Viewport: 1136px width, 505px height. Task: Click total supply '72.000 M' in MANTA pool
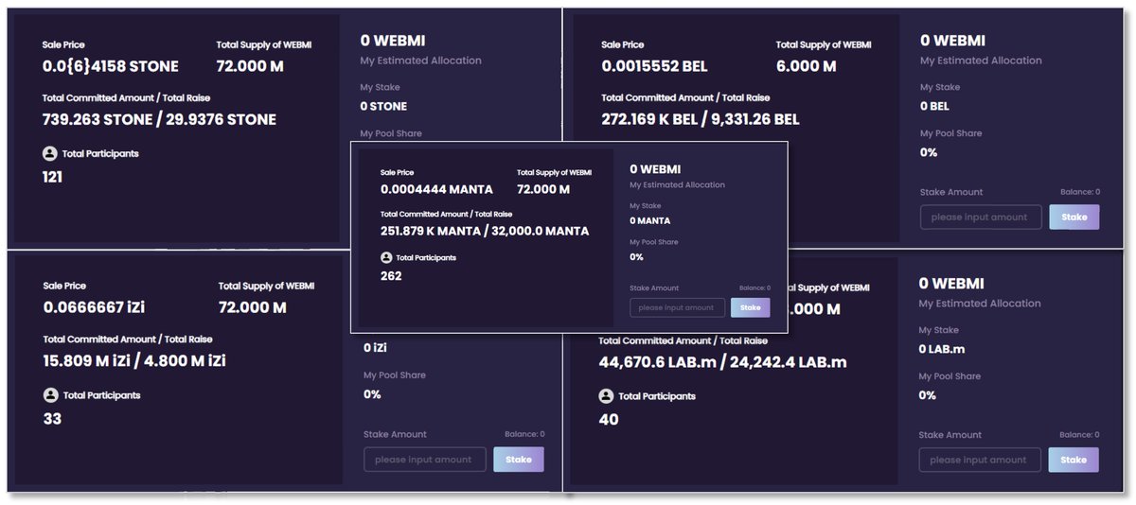543,189
